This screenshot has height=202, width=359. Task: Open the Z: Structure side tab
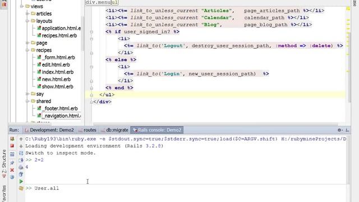click(4, 163)
